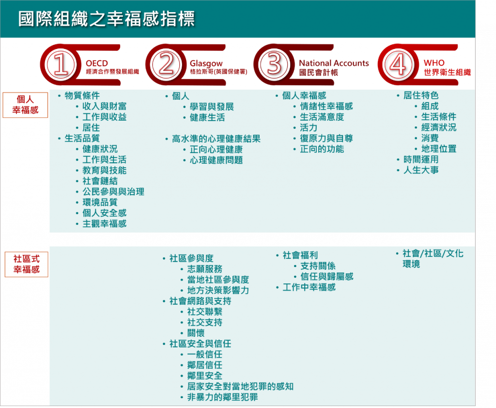Click the 健康生活 sub-bullet
496x408 pixels.
point(207,117)
